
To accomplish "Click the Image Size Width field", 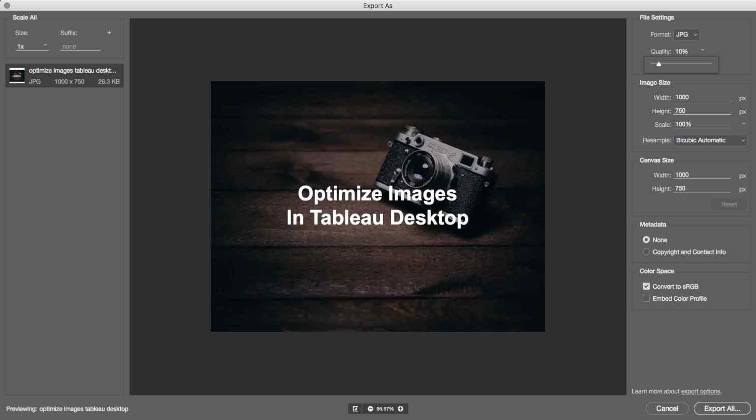I will click(702, 97).
